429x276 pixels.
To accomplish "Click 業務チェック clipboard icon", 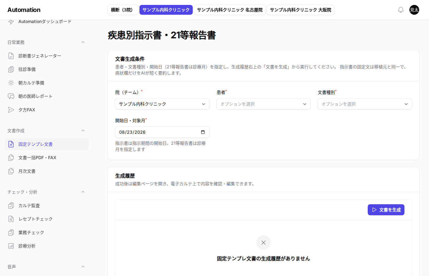I will click(x=11, y=232).
